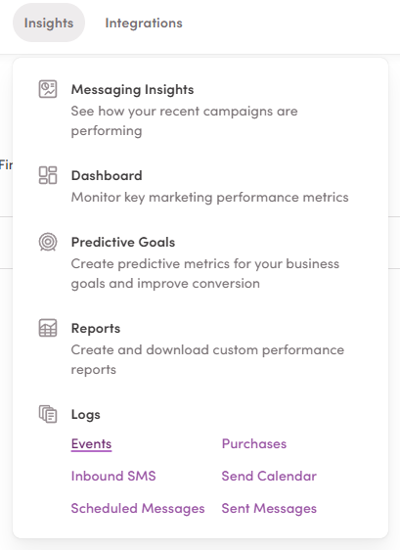View the Scheduled Messages log
This screenshot has width=400, height=550.
[x=138, y=508]
